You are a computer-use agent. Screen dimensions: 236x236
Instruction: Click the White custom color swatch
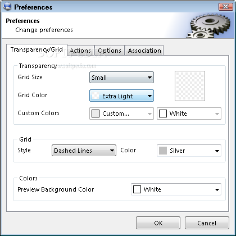[x=163, y=114]
